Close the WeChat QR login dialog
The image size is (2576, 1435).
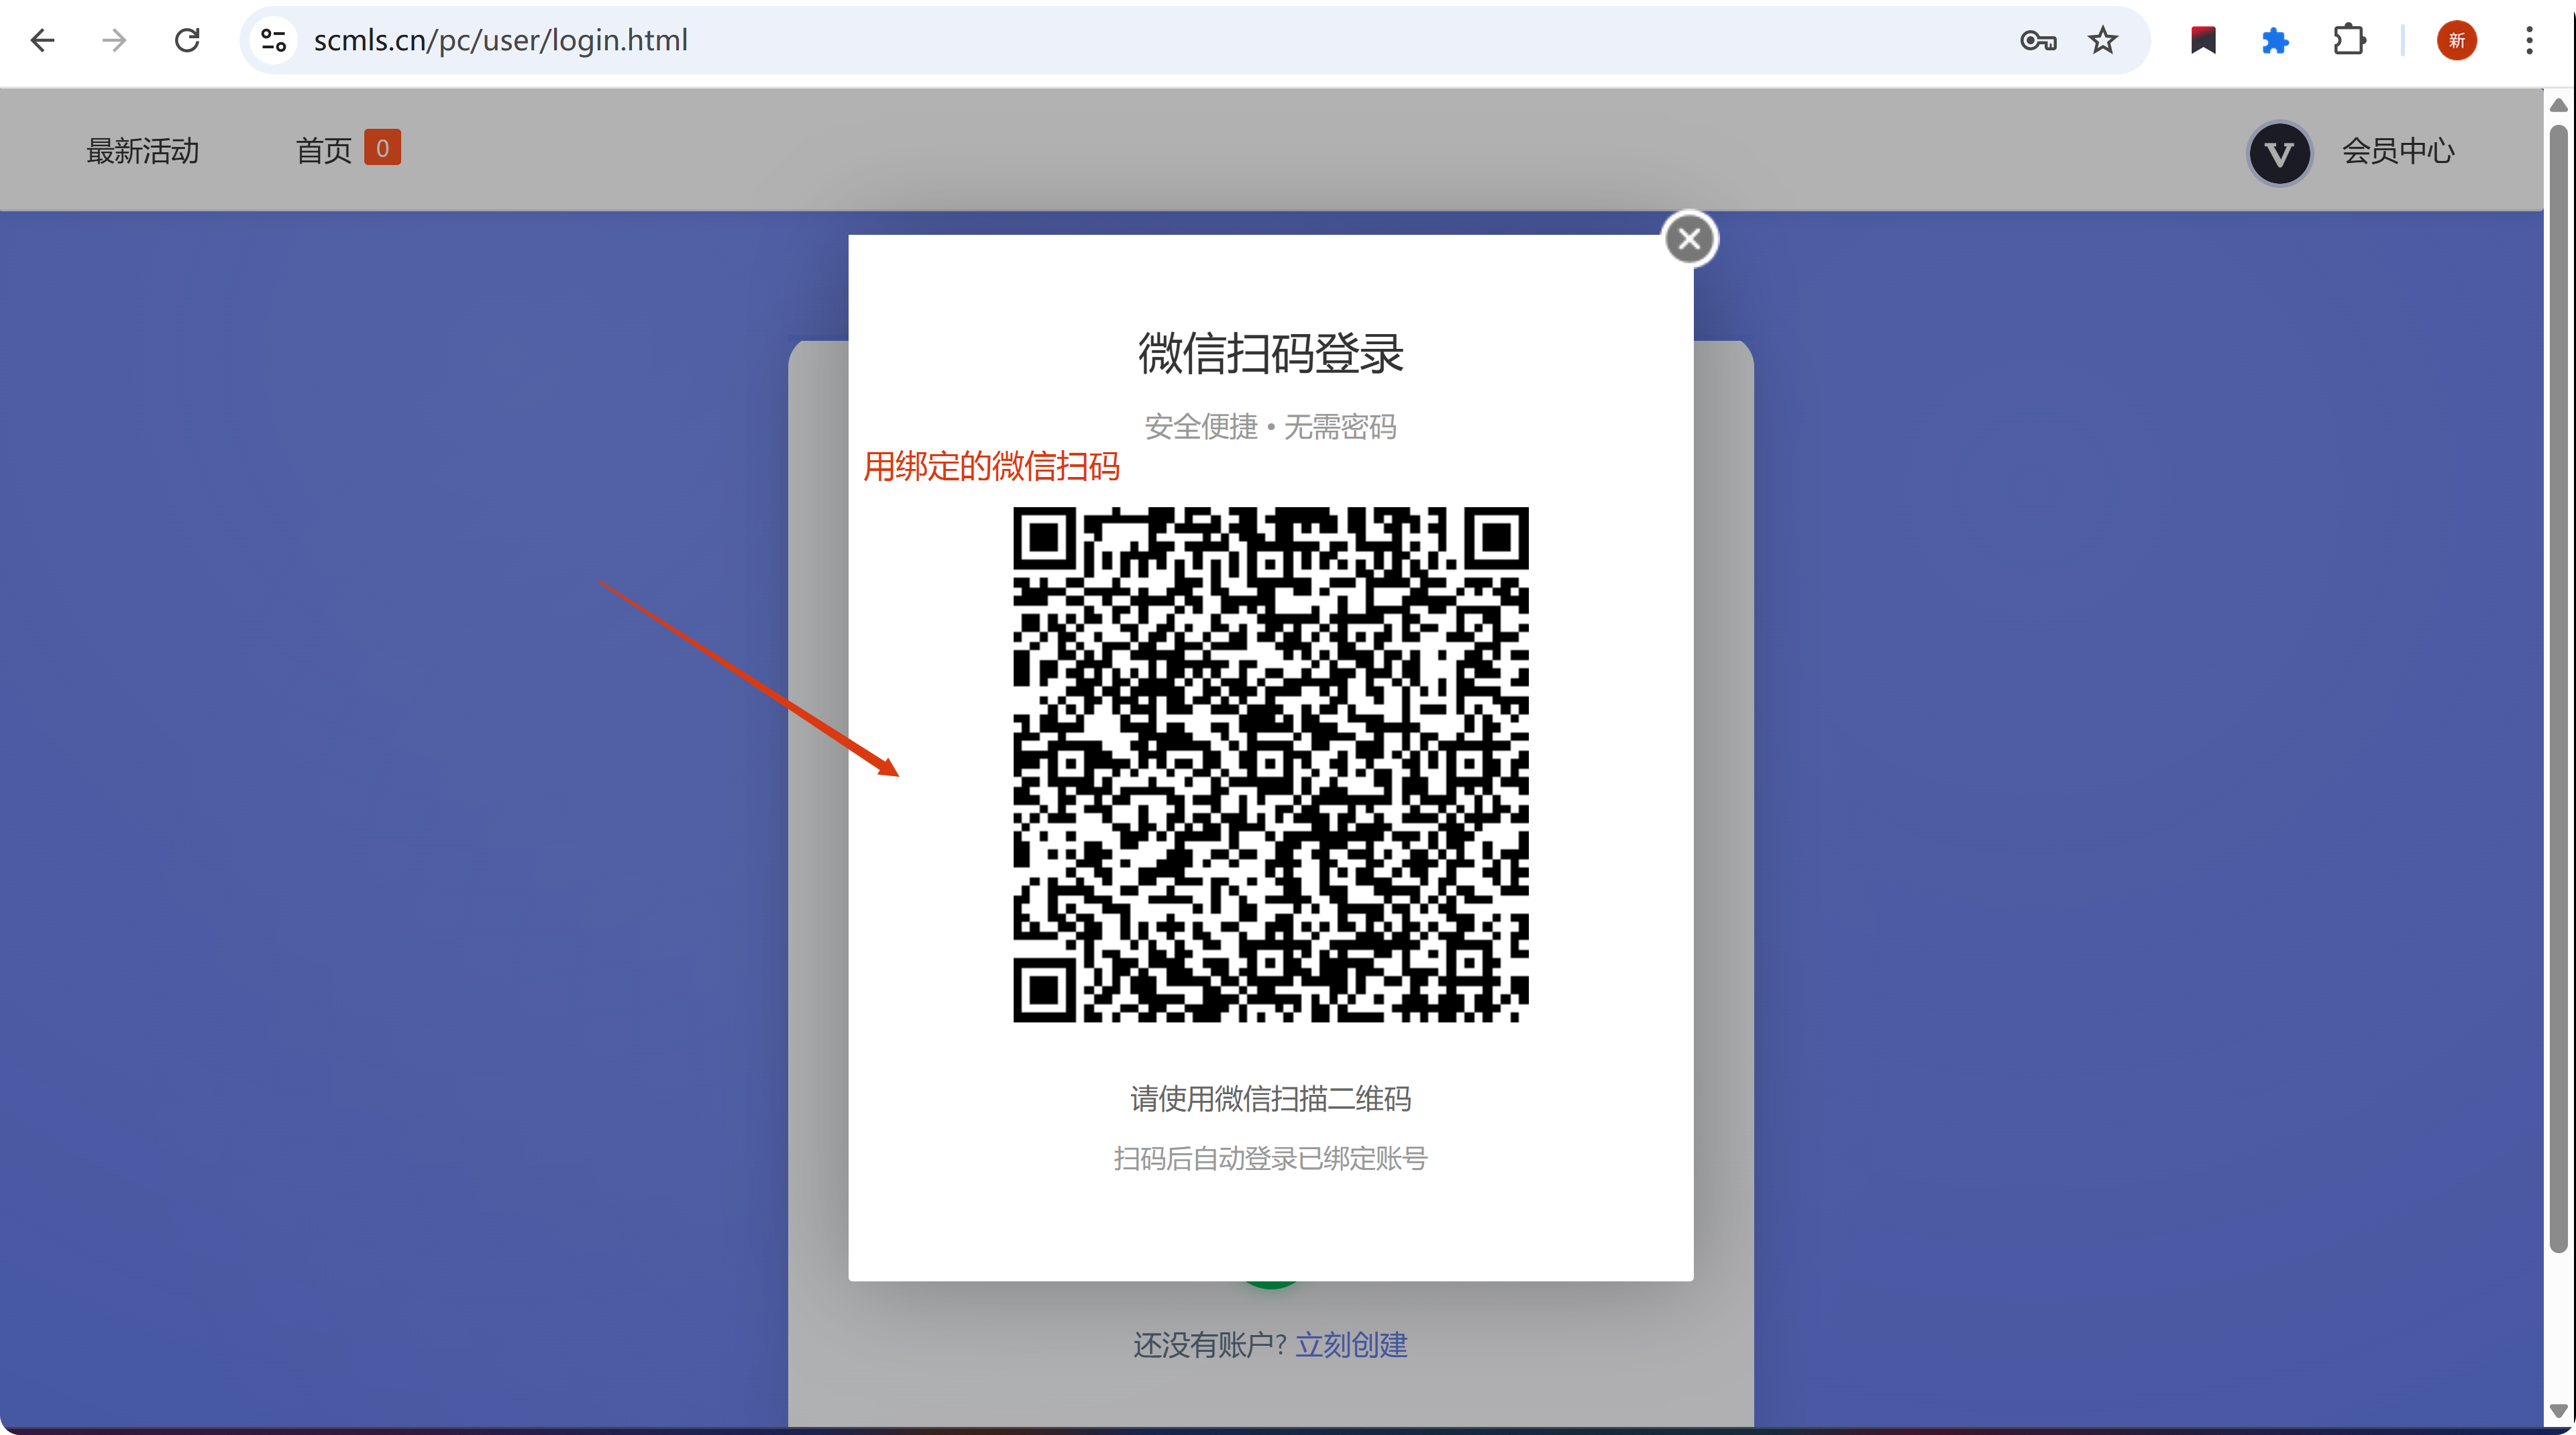point(1689,239)
